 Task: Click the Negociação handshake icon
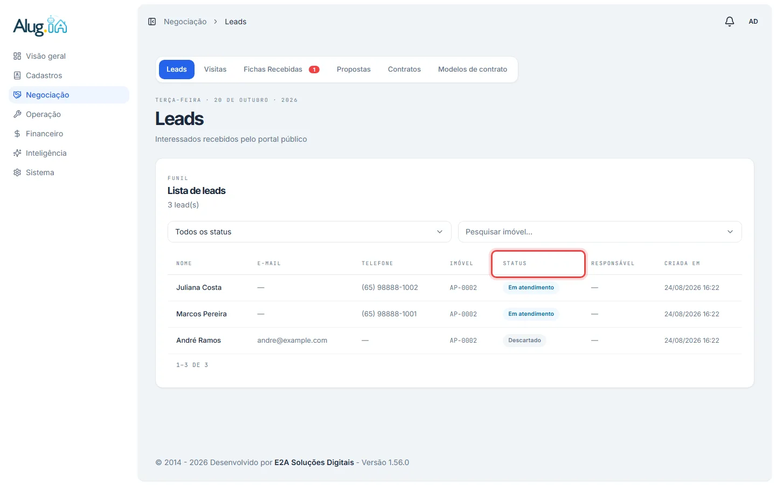(17, 95)
